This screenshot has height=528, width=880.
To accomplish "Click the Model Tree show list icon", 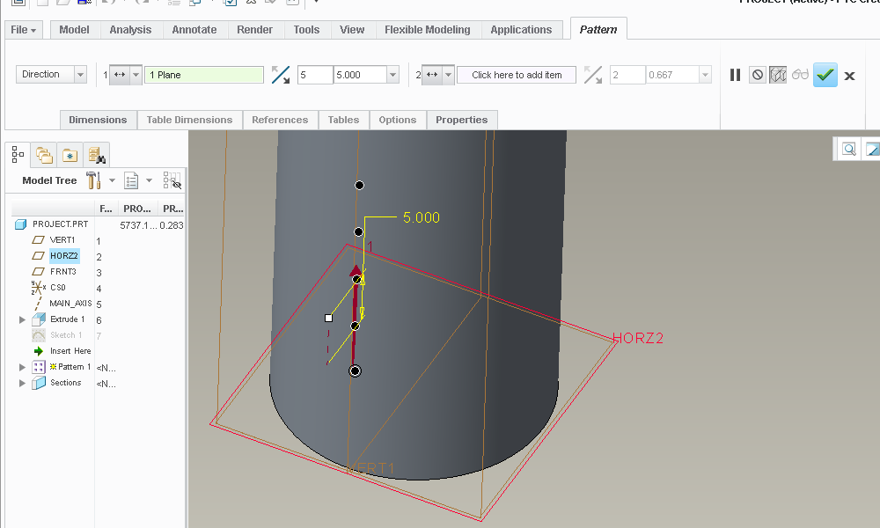I will coord(131,180).
